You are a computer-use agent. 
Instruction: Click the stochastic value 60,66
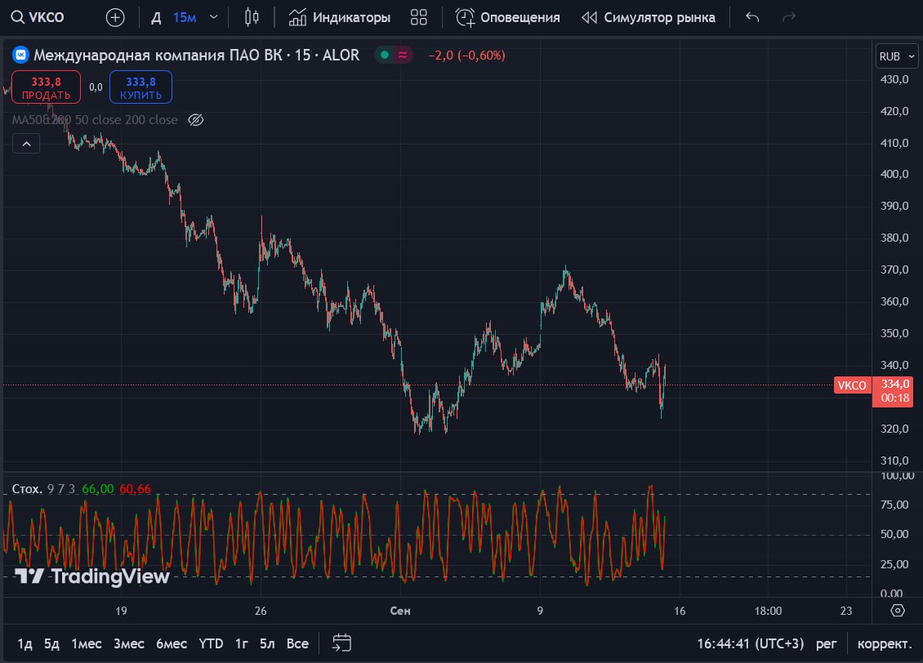pyautogui.click(x=135, y=489)
